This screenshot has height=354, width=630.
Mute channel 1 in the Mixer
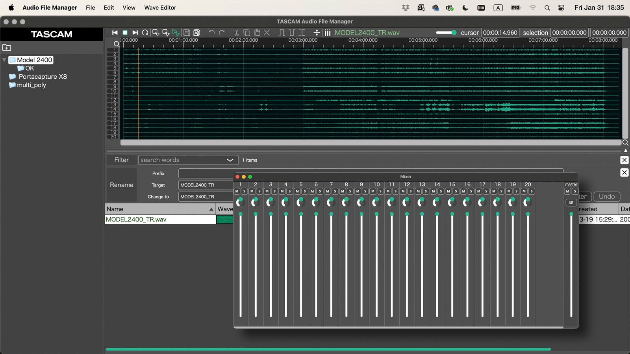pos(237,192)
